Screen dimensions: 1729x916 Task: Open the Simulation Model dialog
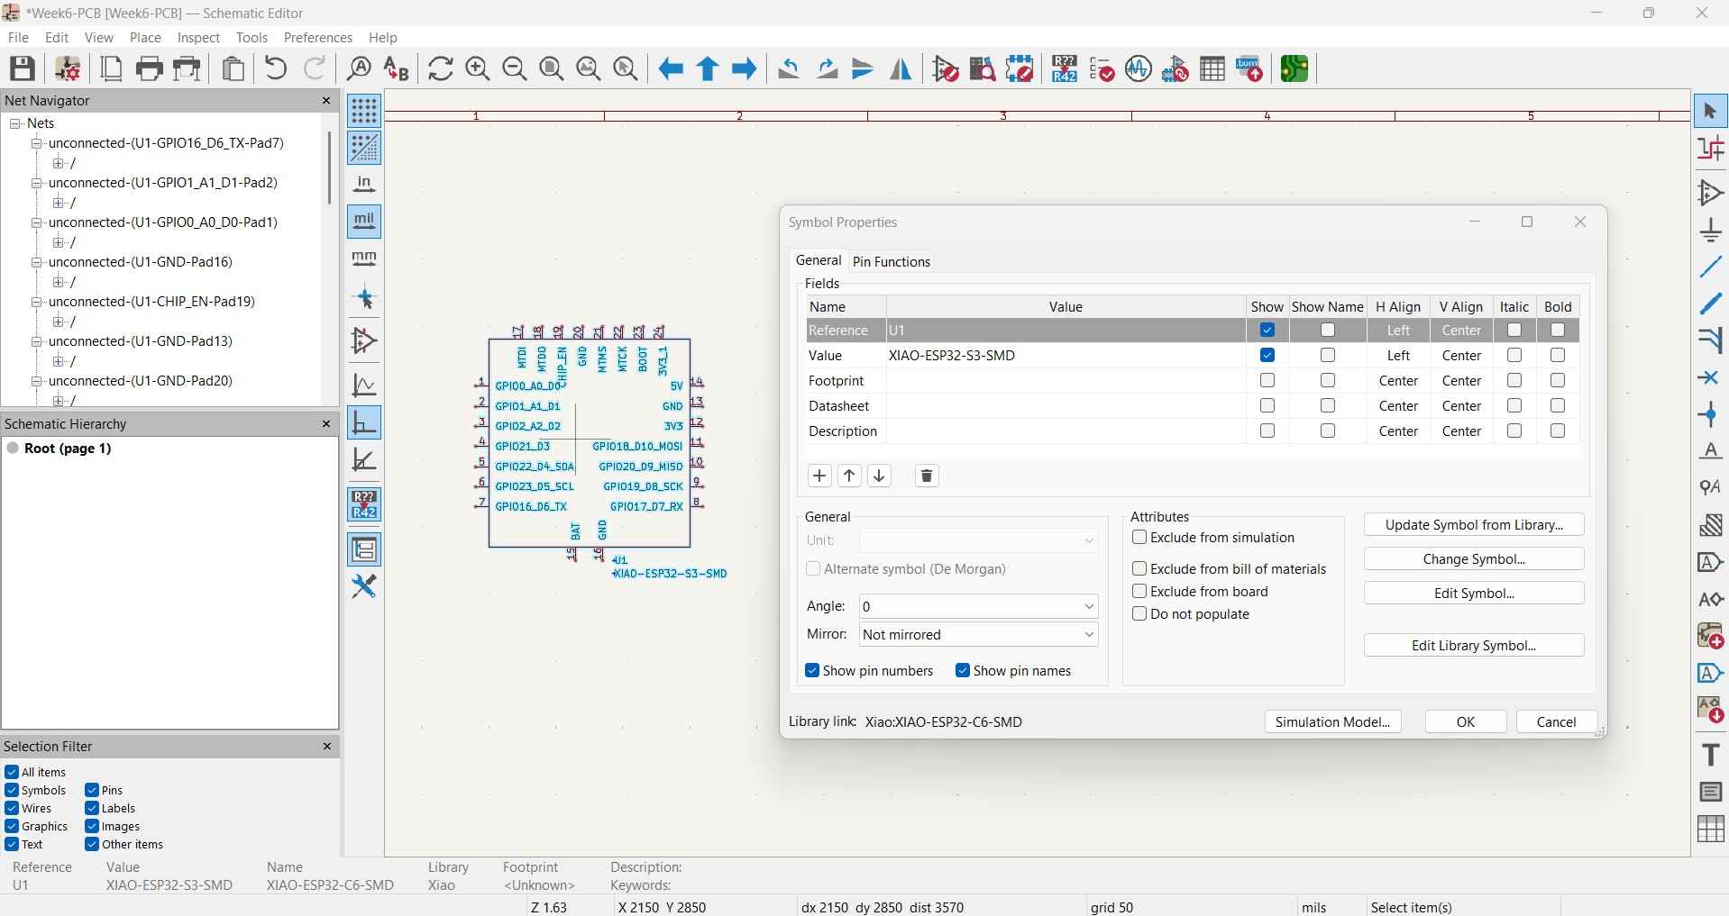(x=1332, y=722)
